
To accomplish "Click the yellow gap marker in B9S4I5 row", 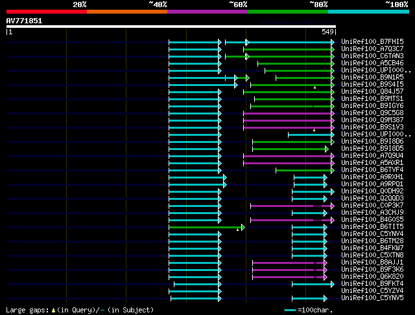I will click(314, 87).
